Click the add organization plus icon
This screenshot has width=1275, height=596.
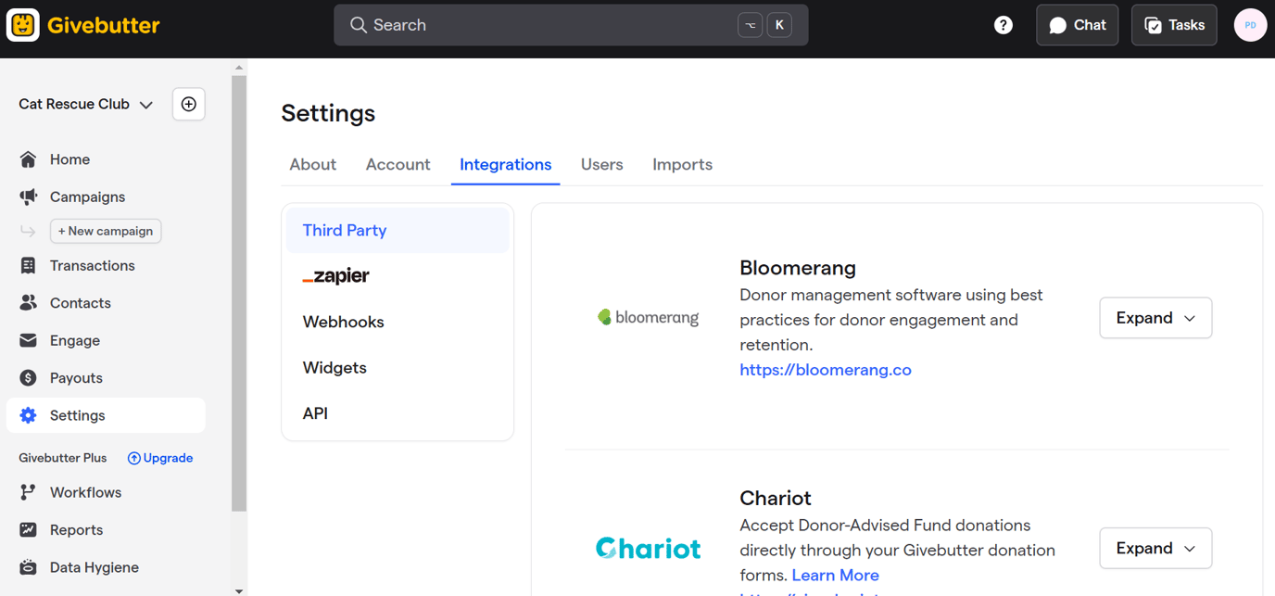(189, 105)
